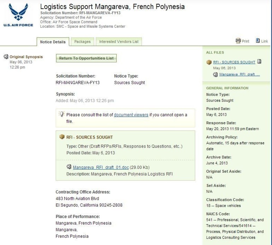Viewport: 272px width, 245px height.
Task: Open RFI - SOURCES SOUGHT sidebar link
Action: pos(234,62)
